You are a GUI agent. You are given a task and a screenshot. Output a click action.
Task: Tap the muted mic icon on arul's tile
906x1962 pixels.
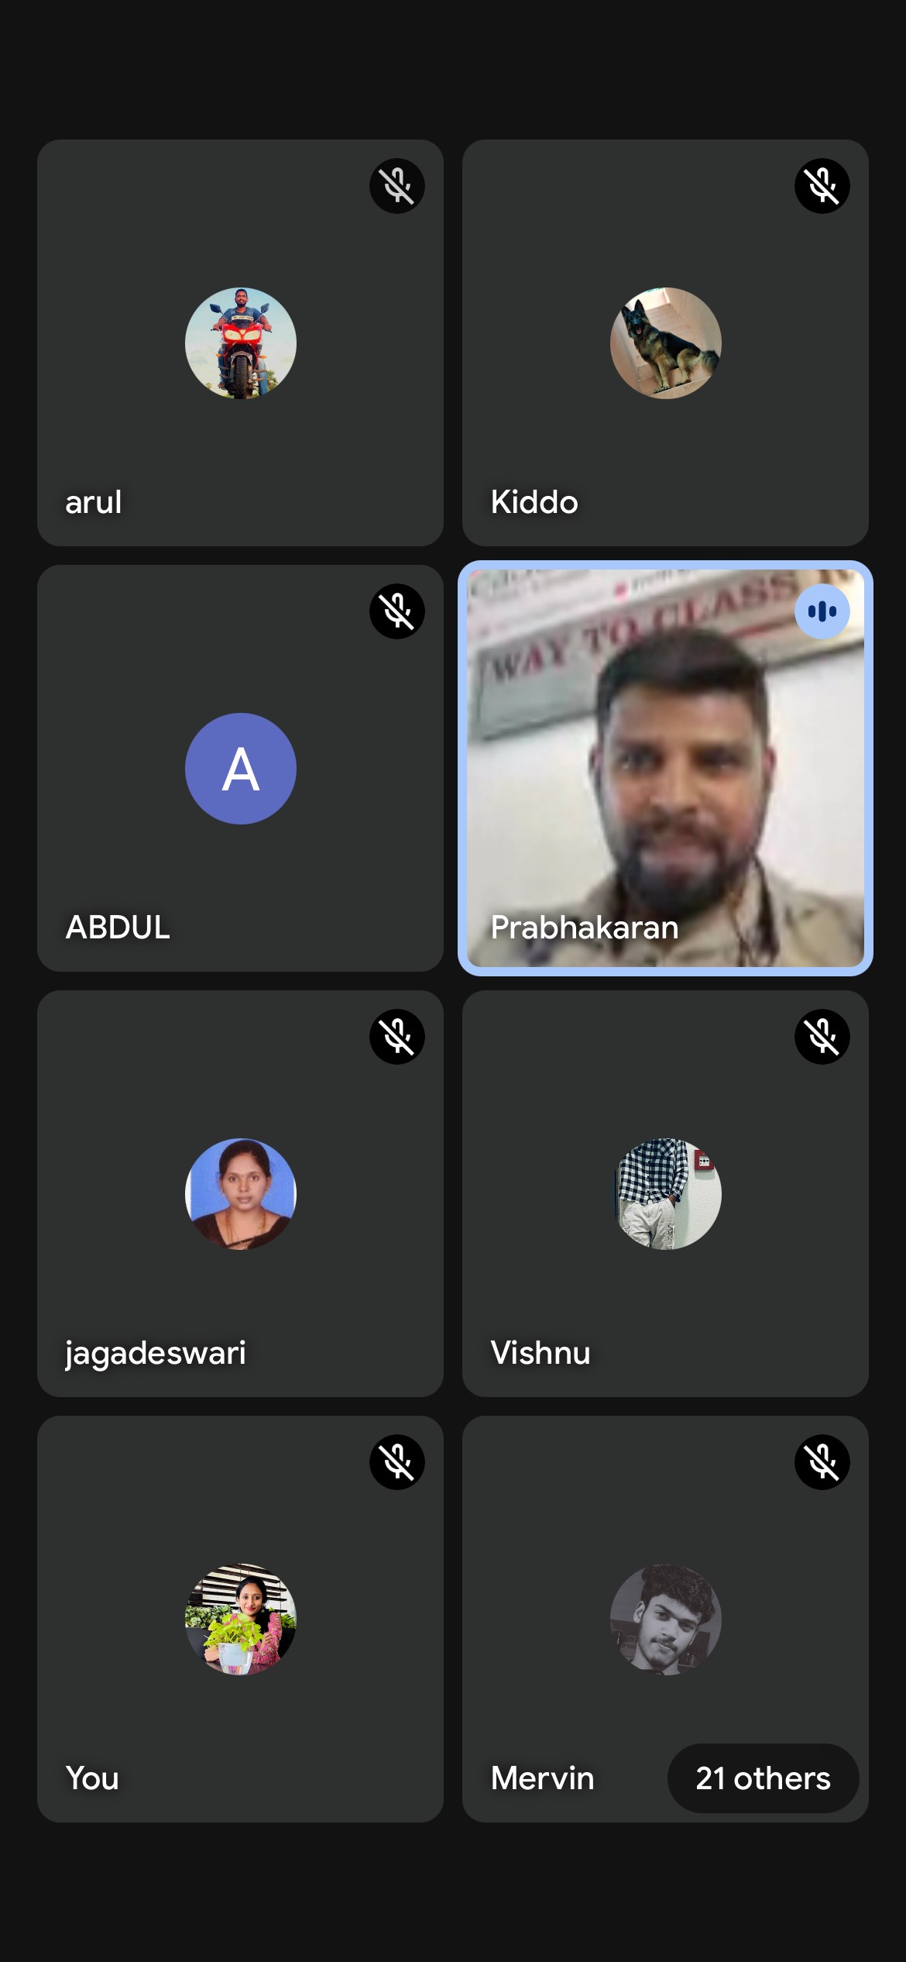tap(396, 186)
